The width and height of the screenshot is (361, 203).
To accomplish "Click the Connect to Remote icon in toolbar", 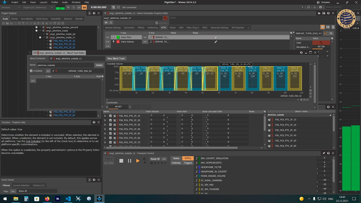I will (113, 7).
